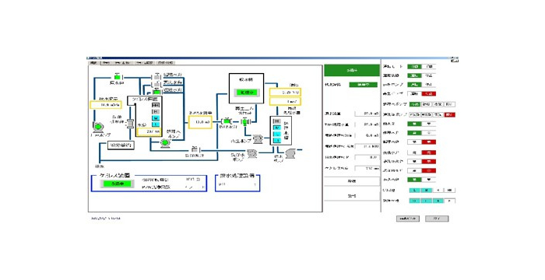Click the green valve icon beside the middle yellow flow readout
The image size is (545, 280).
click(x=227, y=121)
